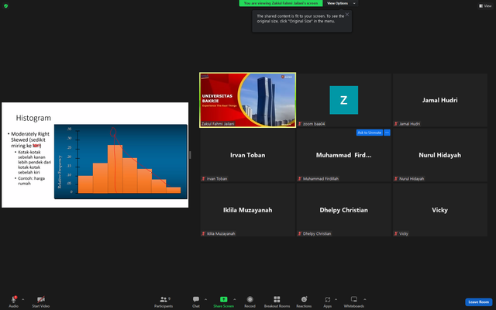Image resolution: width=496 pixels, height=310 pixels.
Task: Click the muted mic icon beside Irvan Toban label
Action: coord(203,179)
